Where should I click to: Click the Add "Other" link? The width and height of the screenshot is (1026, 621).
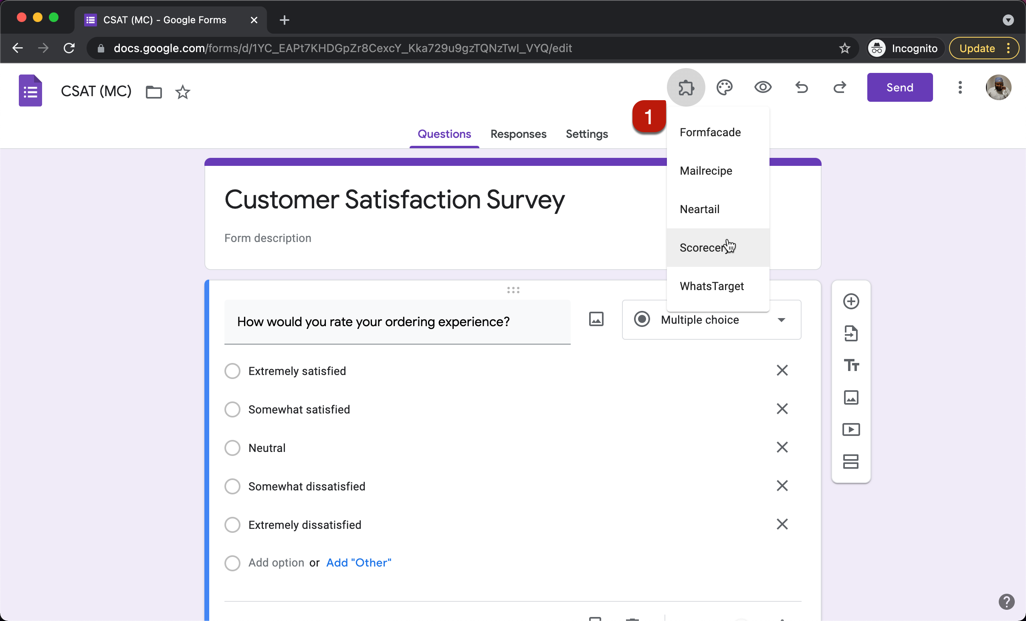[x=359, y=563]
